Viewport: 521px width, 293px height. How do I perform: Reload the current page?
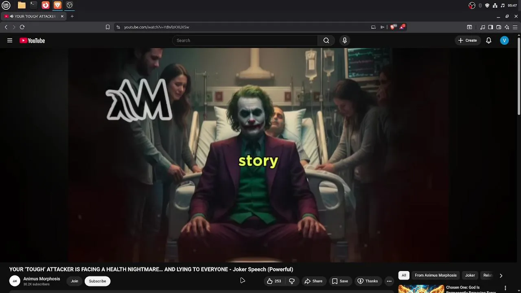coord(22,27)
